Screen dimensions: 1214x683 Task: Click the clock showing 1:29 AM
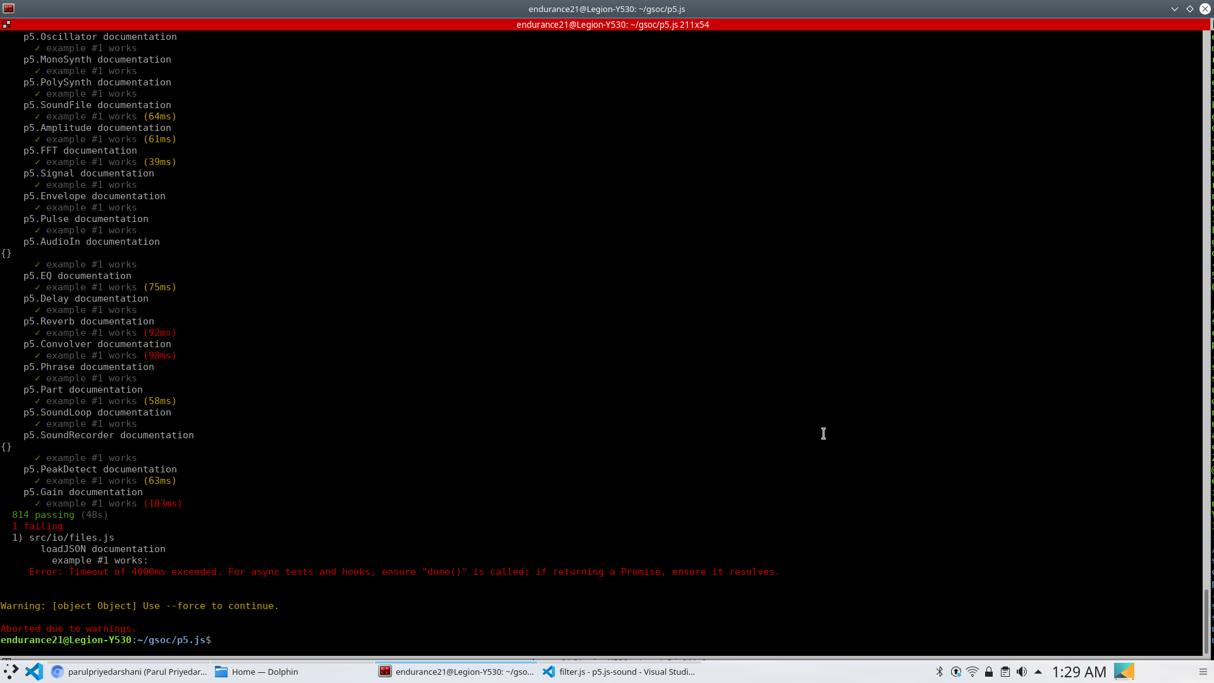[x=1078, y=672]
